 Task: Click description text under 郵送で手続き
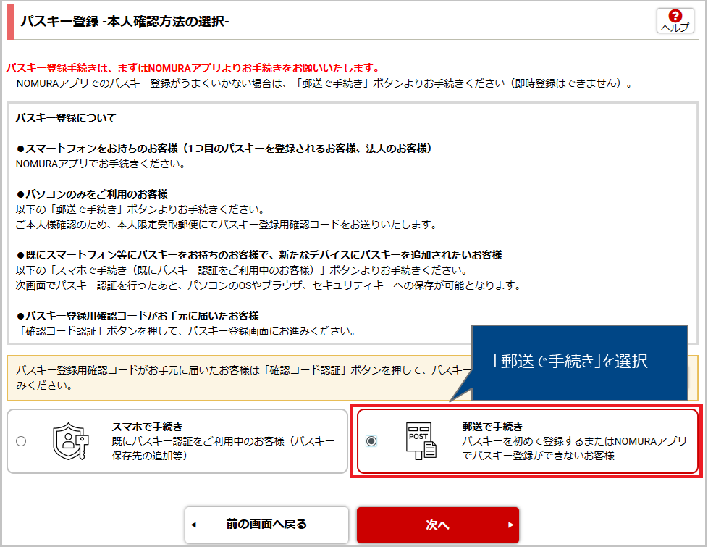pyautogui.click(x=574, y=448)
